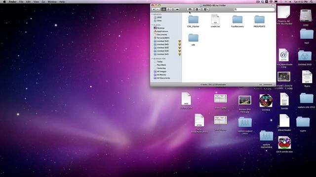Collapse the DEVICES sidebar section
The height and width of the screenshot is (177, 316).
pyautogui.click(x=152, y=14)
